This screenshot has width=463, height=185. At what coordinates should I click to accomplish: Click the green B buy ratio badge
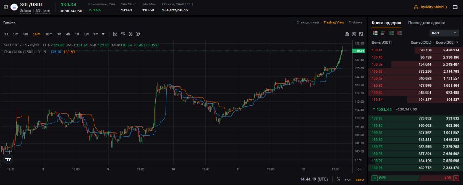pos(374,178)
